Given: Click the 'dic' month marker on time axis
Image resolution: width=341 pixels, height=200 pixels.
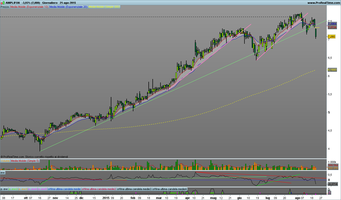Looking at the screenshot, I should (81, 197).
